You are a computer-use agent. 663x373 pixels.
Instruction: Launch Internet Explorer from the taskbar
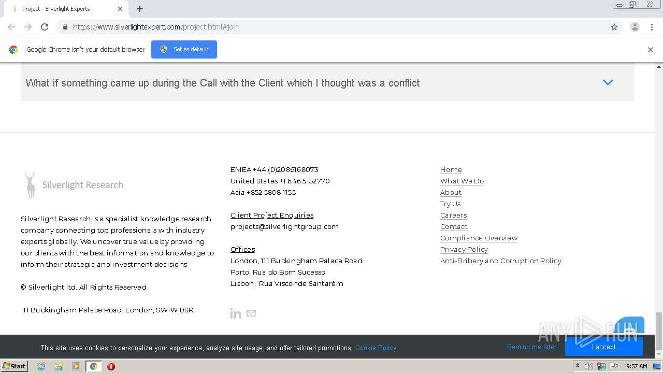click(41, 366)
